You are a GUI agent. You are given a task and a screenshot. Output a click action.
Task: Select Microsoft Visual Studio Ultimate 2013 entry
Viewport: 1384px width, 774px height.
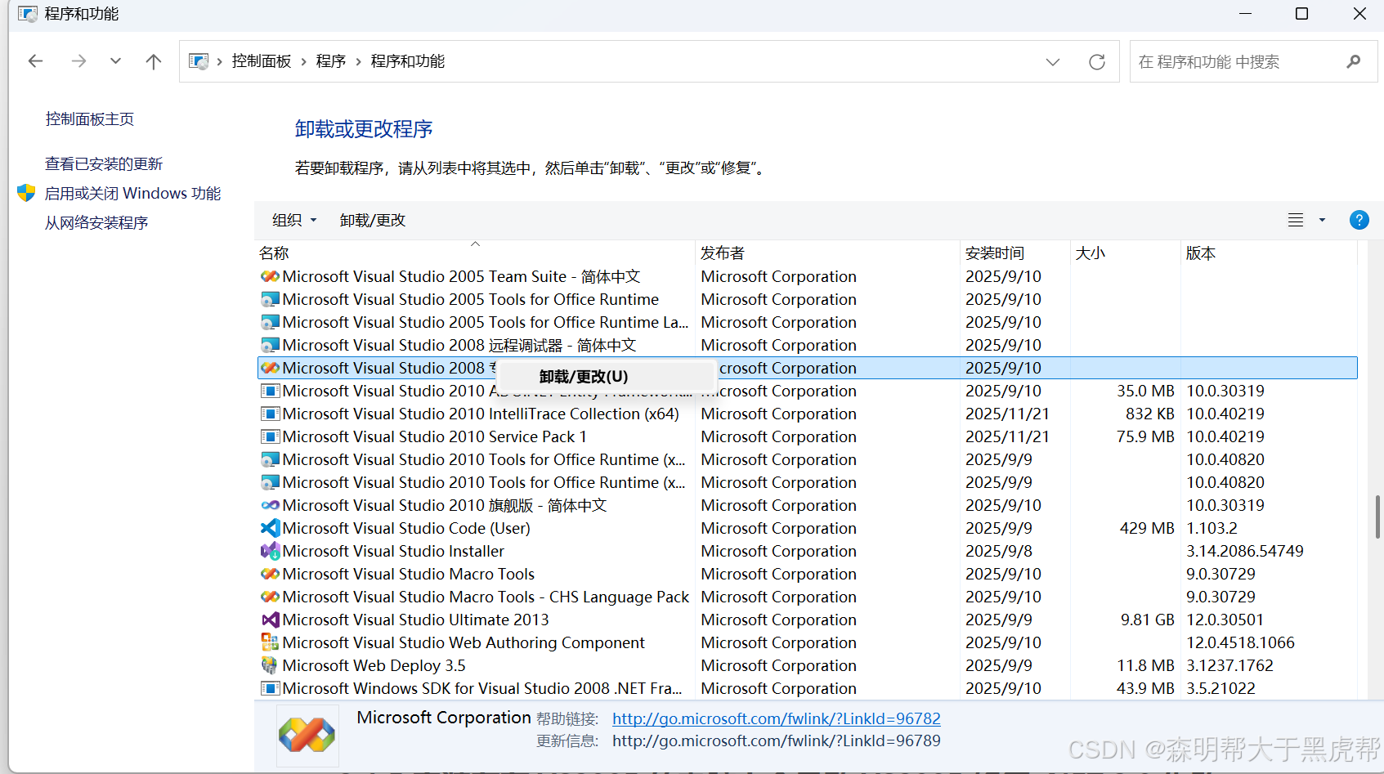[x=415, y=620]
